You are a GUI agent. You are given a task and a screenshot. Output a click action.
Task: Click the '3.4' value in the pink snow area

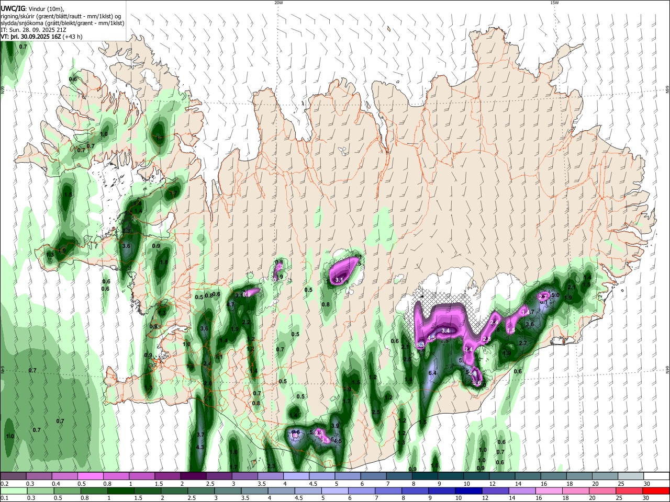click(x=446, y=330)
